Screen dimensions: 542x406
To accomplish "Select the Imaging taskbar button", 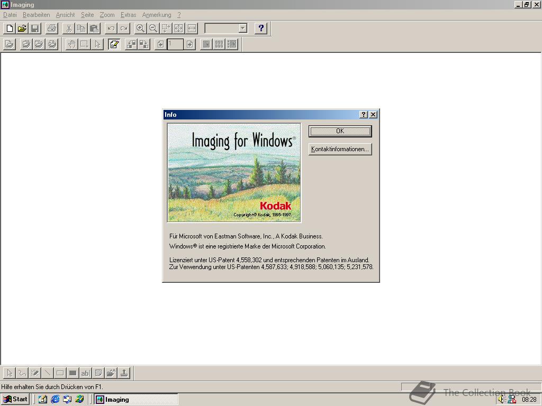I will pos(136,400).
